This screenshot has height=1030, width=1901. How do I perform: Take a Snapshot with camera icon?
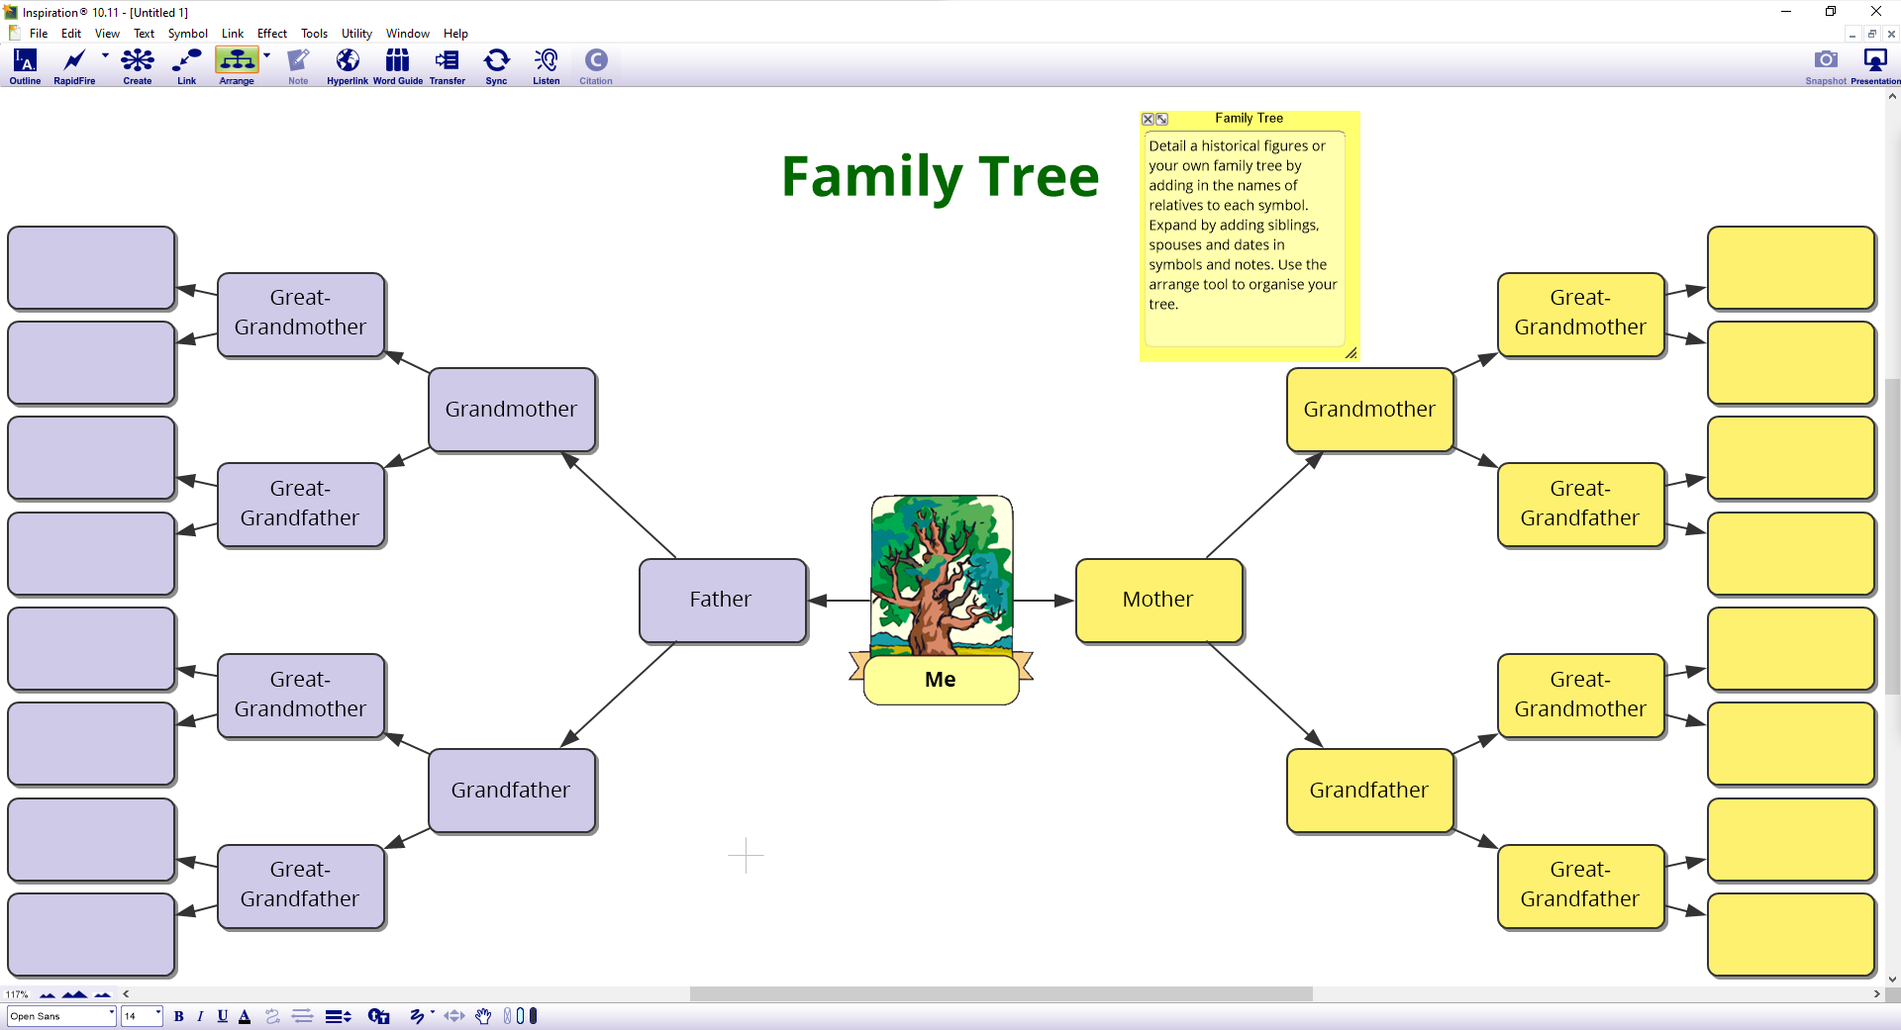(x=1826, y=66)
